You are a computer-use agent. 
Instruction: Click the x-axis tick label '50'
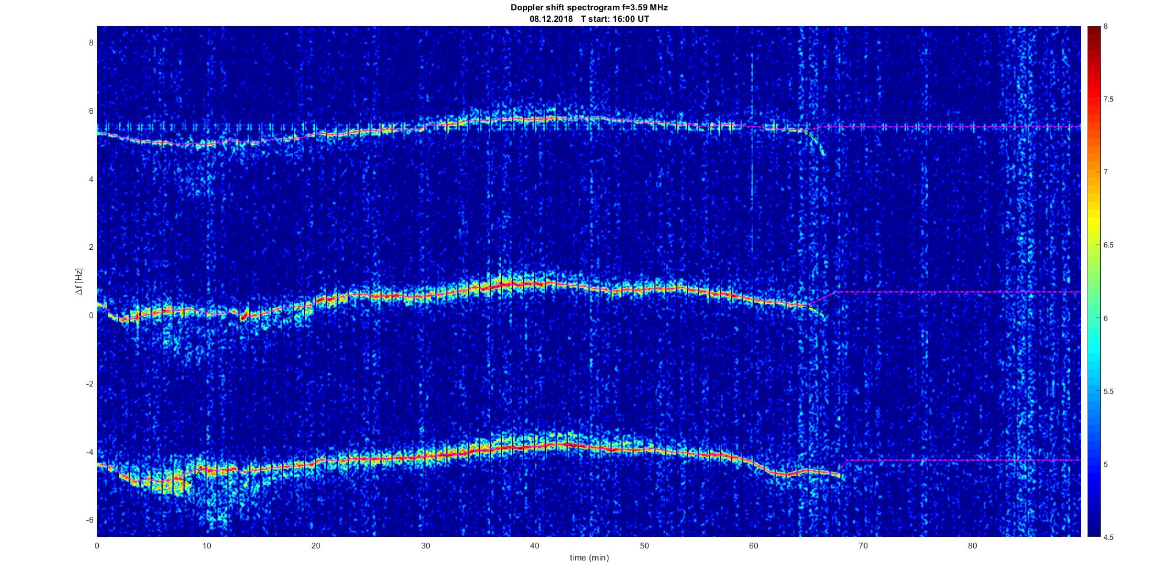[644, 546]
